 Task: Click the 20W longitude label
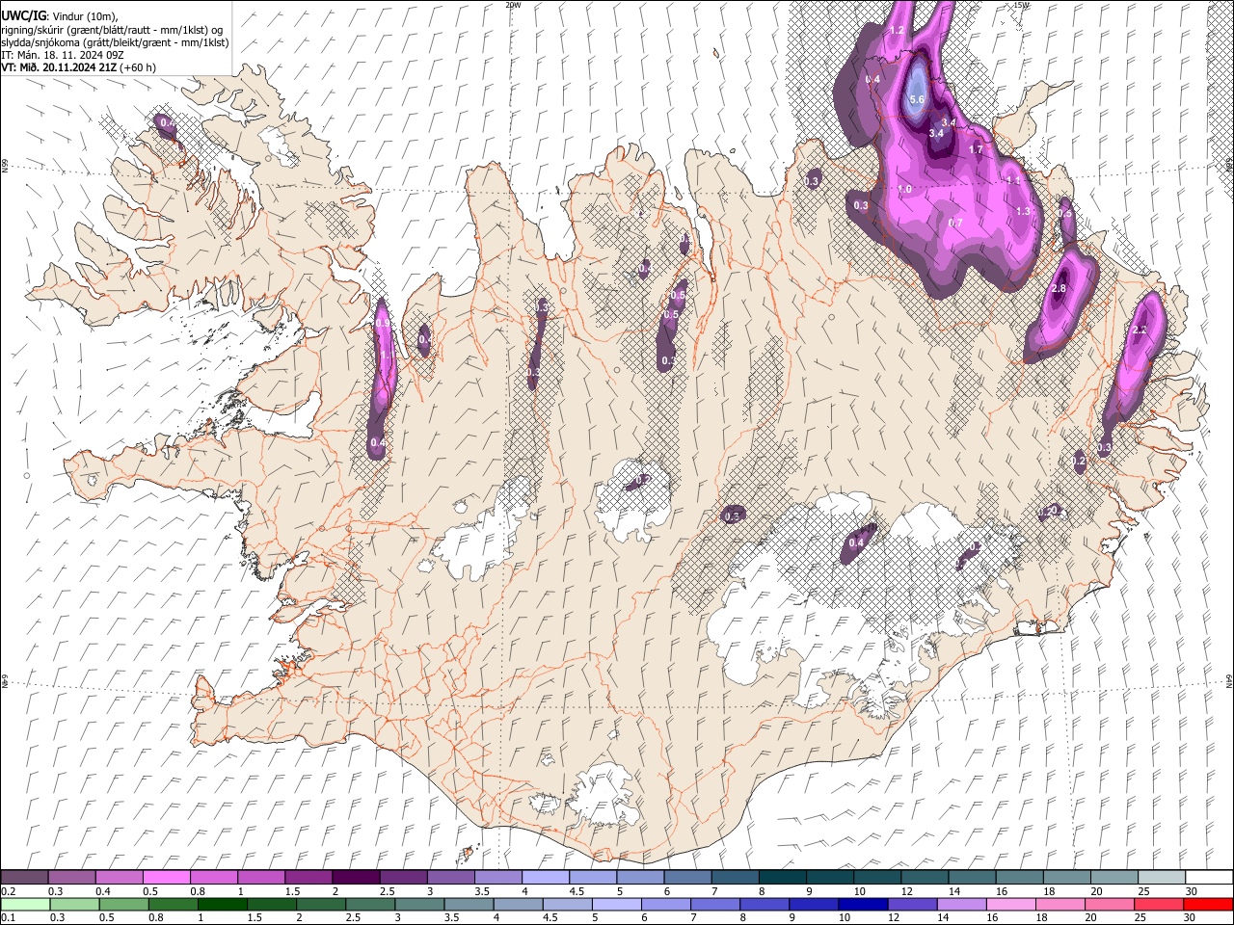tap(513, 5)
